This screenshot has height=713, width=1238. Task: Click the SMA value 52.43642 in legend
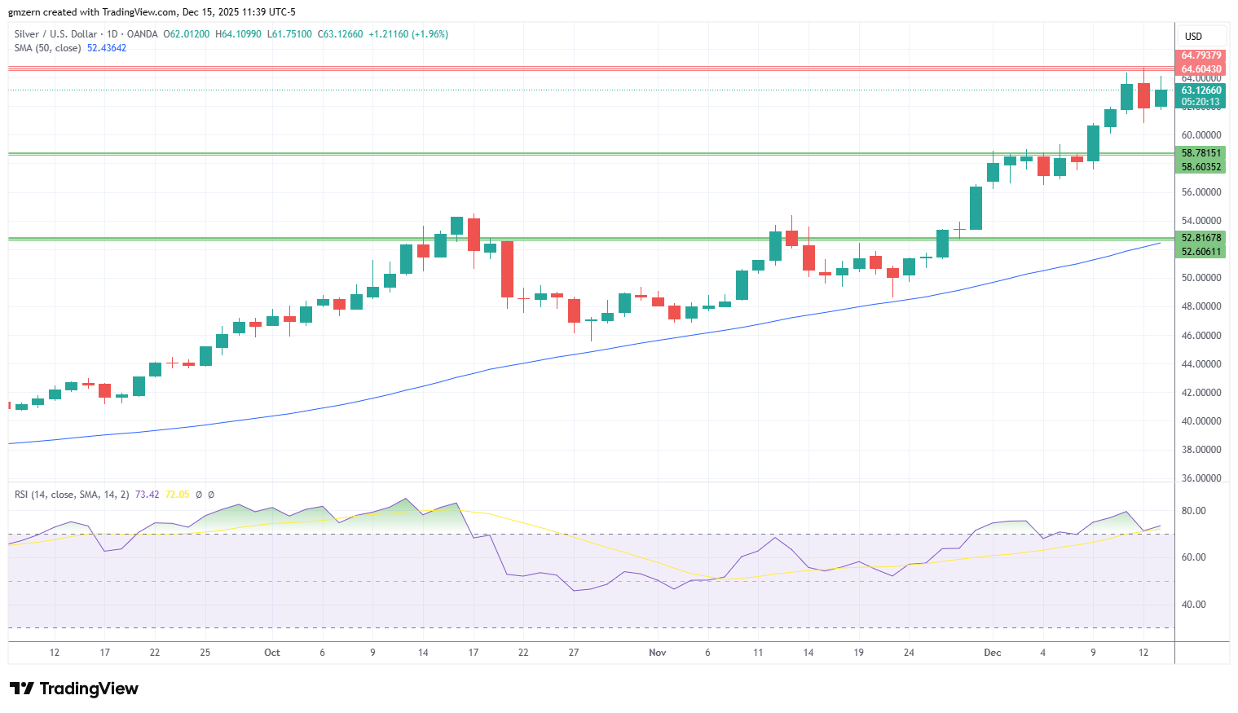(107, 48)
